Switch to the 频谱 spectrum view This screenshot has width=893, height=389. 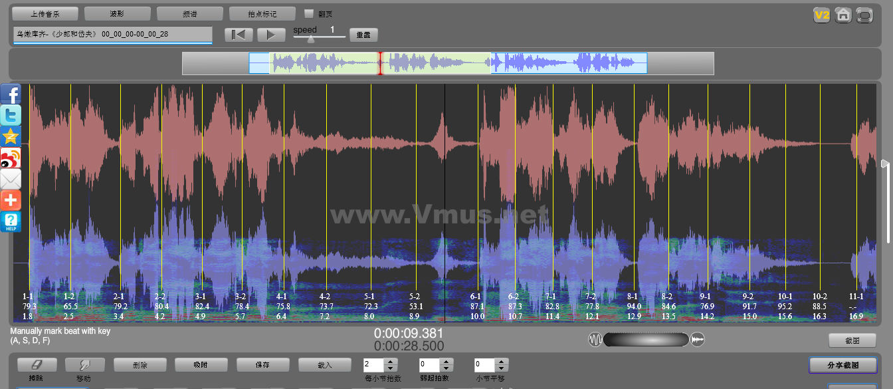(190, 13)
